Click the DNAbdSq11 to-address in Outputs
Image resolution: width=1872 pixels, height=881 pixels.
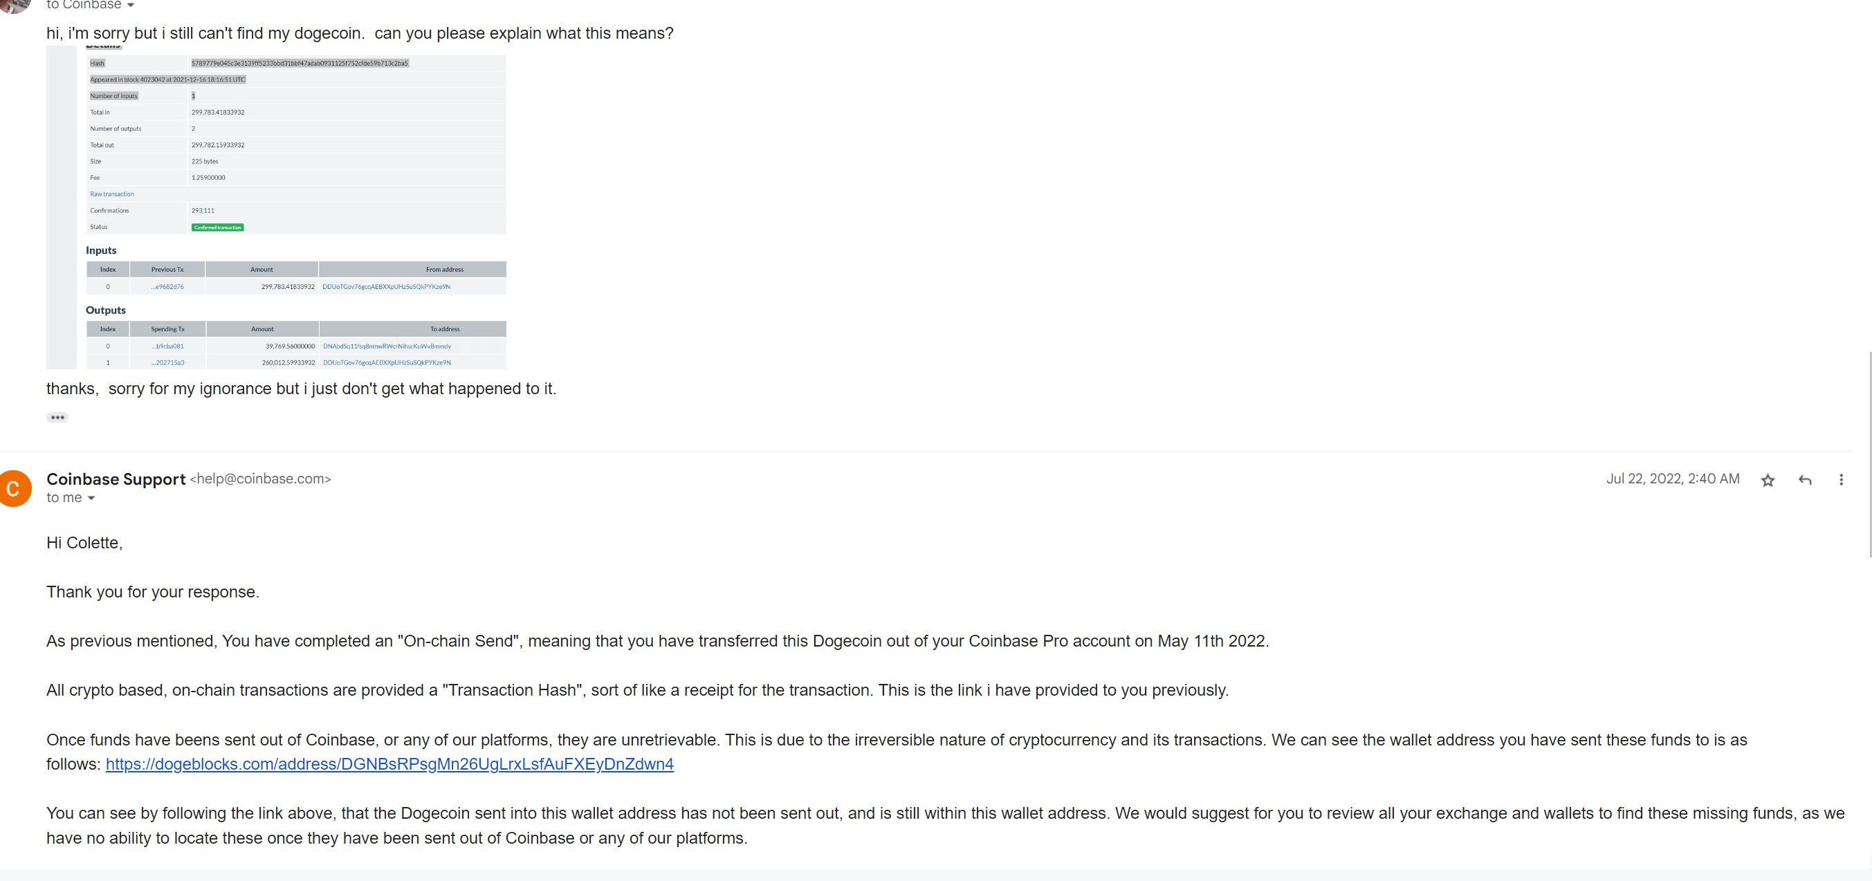tap(387, 346)
